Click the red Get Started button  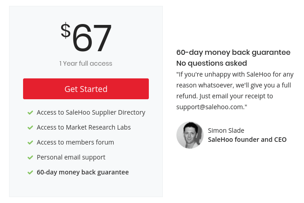(x=86, y=89)
